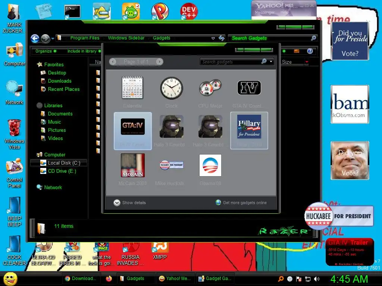
Task: Click the Search gadgets field
Action: [231, 62]
